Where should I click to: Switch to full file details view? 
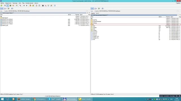(x=8, y=6)
